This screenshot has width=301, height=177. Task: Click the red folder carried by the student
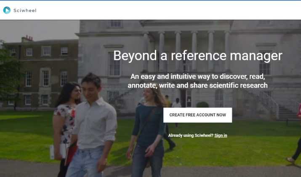[71, 154]
